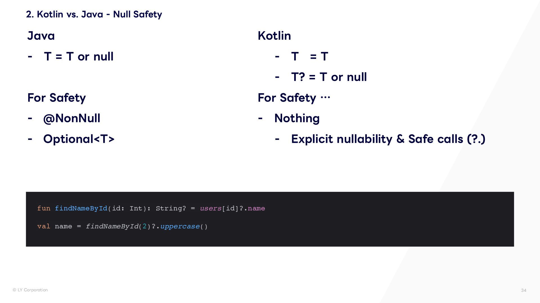Click the '@NonNull' bullet

(72, 118)
